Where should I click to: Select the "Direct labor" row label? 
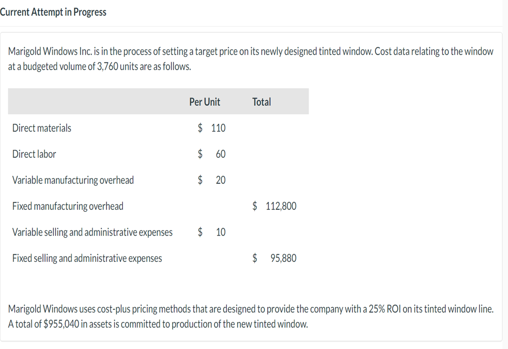[34, 154]
